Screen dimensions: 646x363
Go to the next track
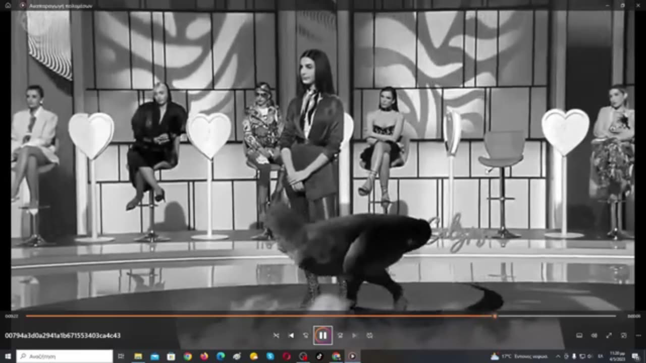click(354, 335)
